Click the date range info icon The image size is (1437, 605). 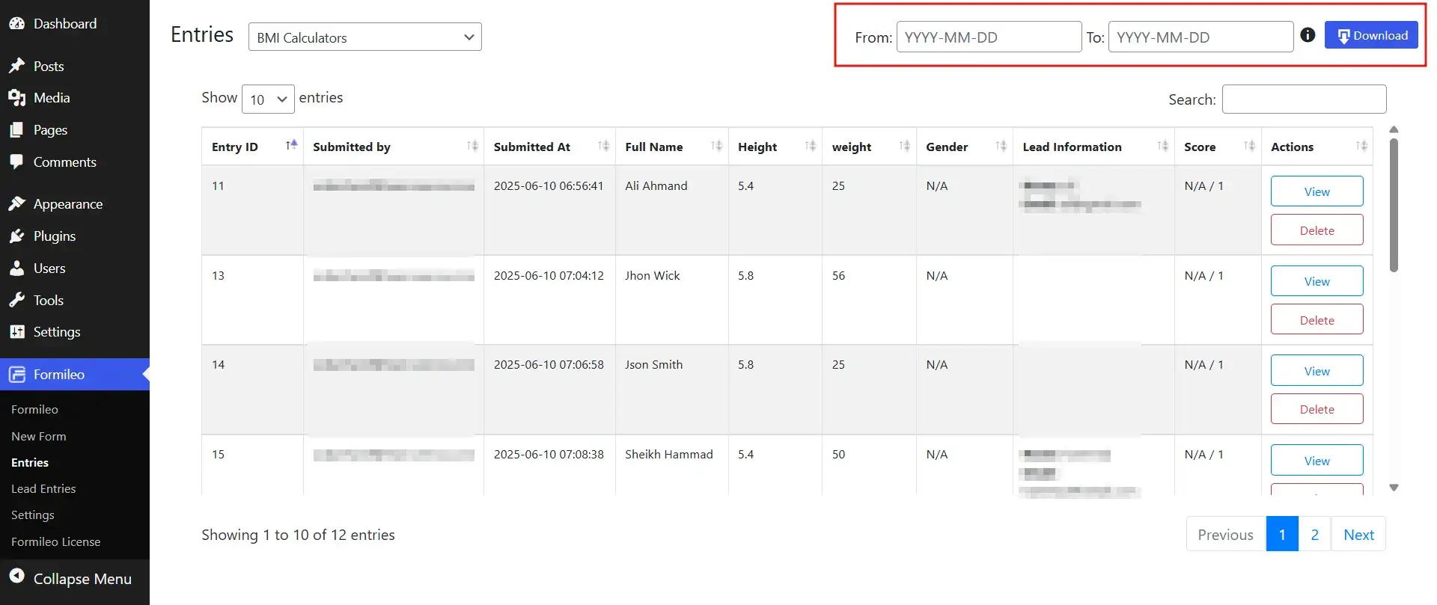click(x=1308, y=35)
